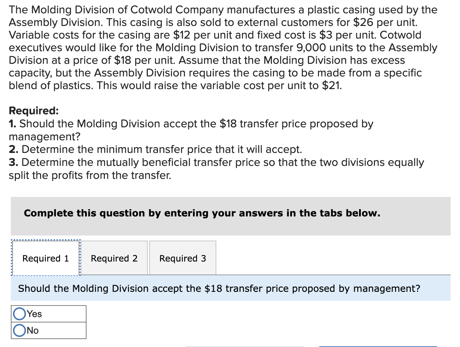Click inside the dotted outline of Required 1
Viewport: 460px width, 347px height.
pyautogui.click(x=45, y=258)
